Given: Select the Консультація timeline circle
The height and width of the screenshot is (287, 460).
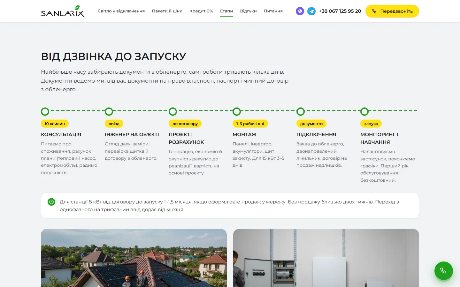Looking at the screenshot, I should click(45, 112).
